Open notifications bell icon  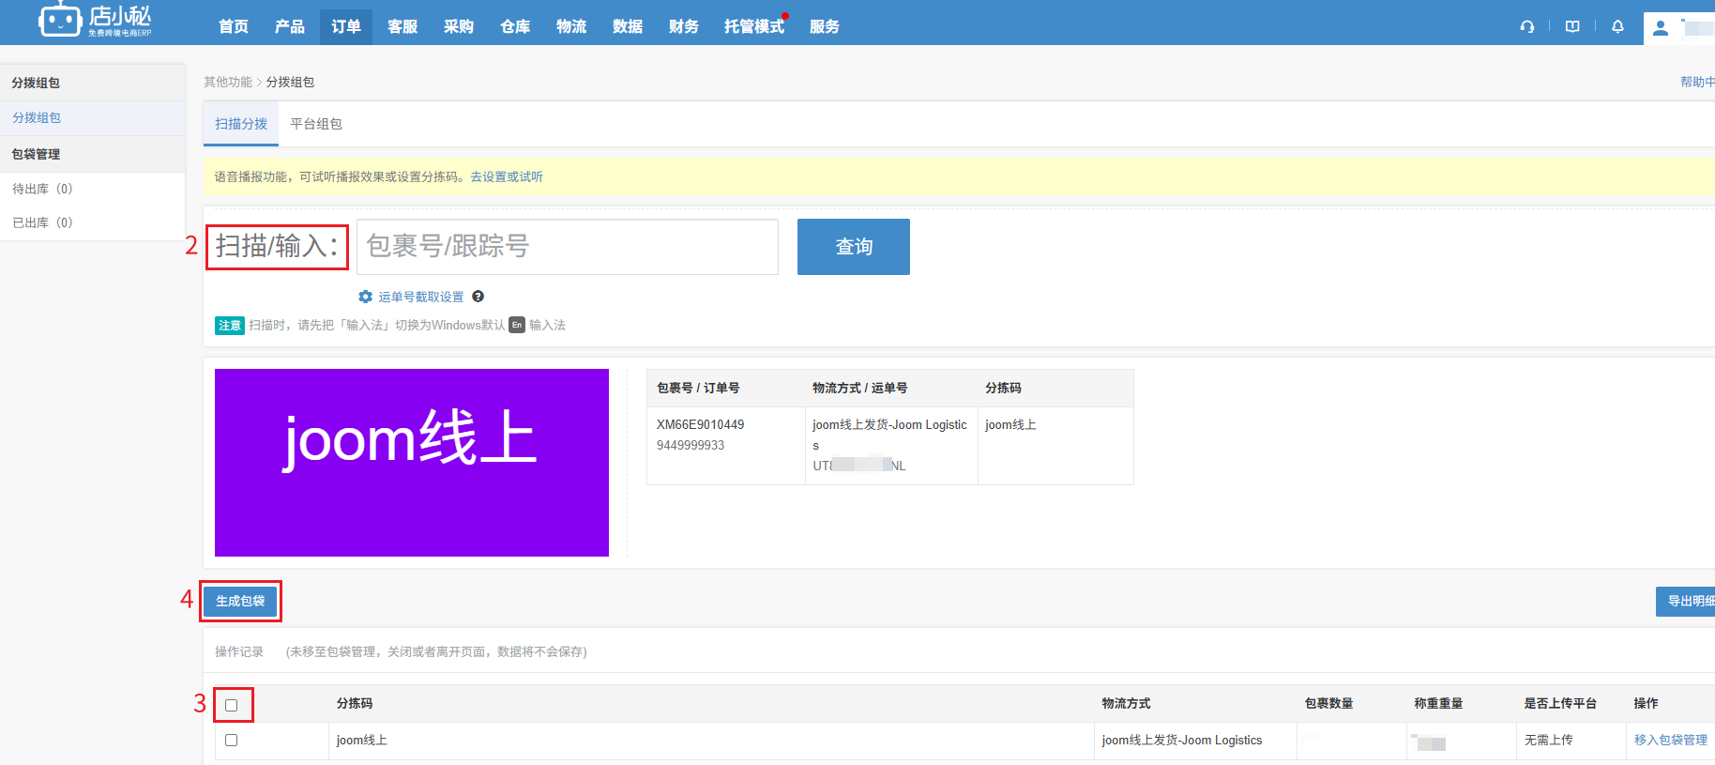click(x=1617, y=26)
